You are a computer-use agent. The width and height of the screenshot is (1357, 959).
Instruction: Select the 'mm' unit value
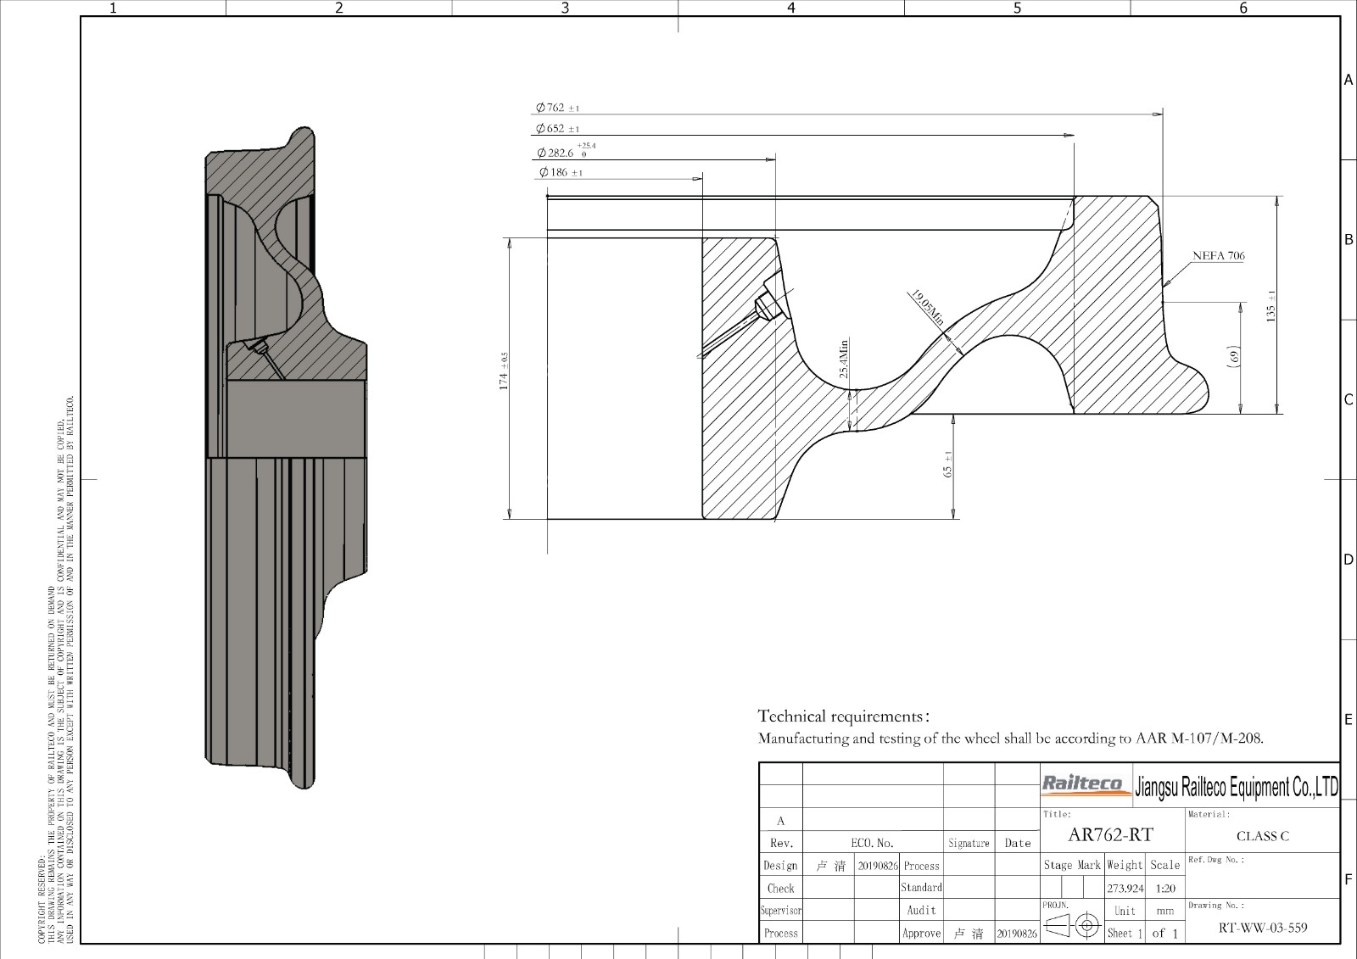(x=1165, y=911)
